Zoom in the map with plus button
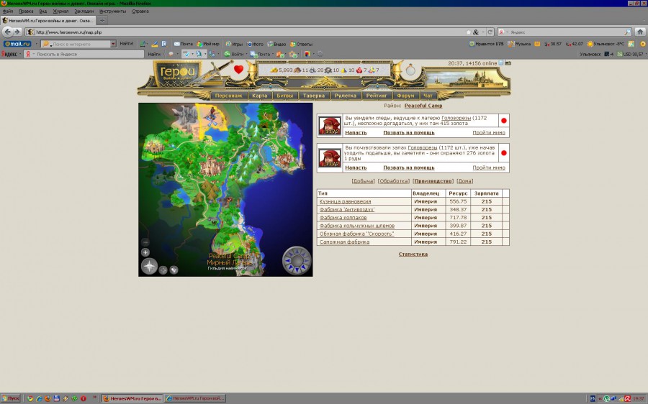The height and width of the screenshot is (404, 648). click(145, 252)
